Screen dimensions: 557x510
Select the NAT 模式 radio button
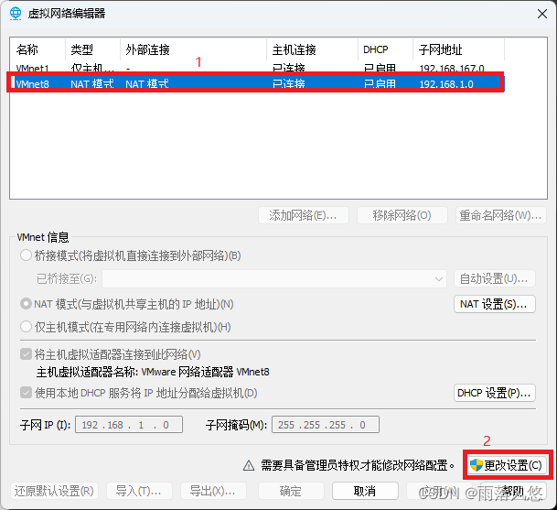coord(26,304)
